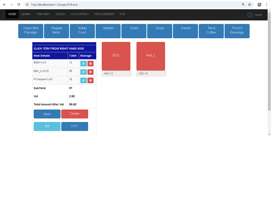The height and width of the screenshot is (203, 271).
Task: Generate the Bill
Action: click(x=47, y=126)
